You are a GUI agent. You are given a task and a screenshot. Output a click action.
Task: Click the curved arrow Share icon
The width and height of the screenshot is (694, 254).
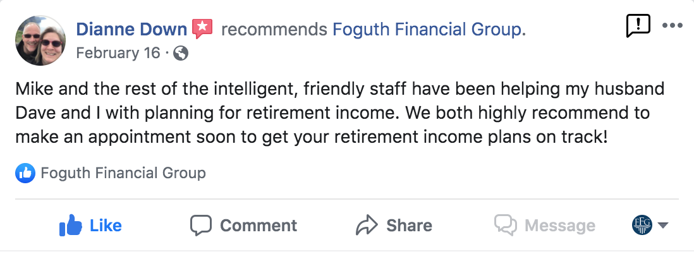367,225
